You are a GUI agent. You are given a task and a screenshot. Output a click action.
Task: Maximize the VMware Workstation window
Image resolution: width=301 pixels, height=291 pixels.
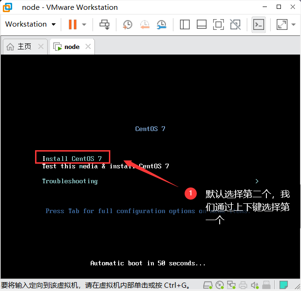(279, 7)
